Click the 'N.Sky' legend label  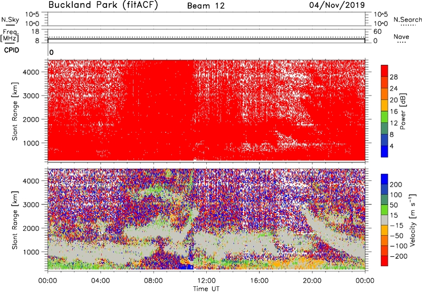pos(10,20)
